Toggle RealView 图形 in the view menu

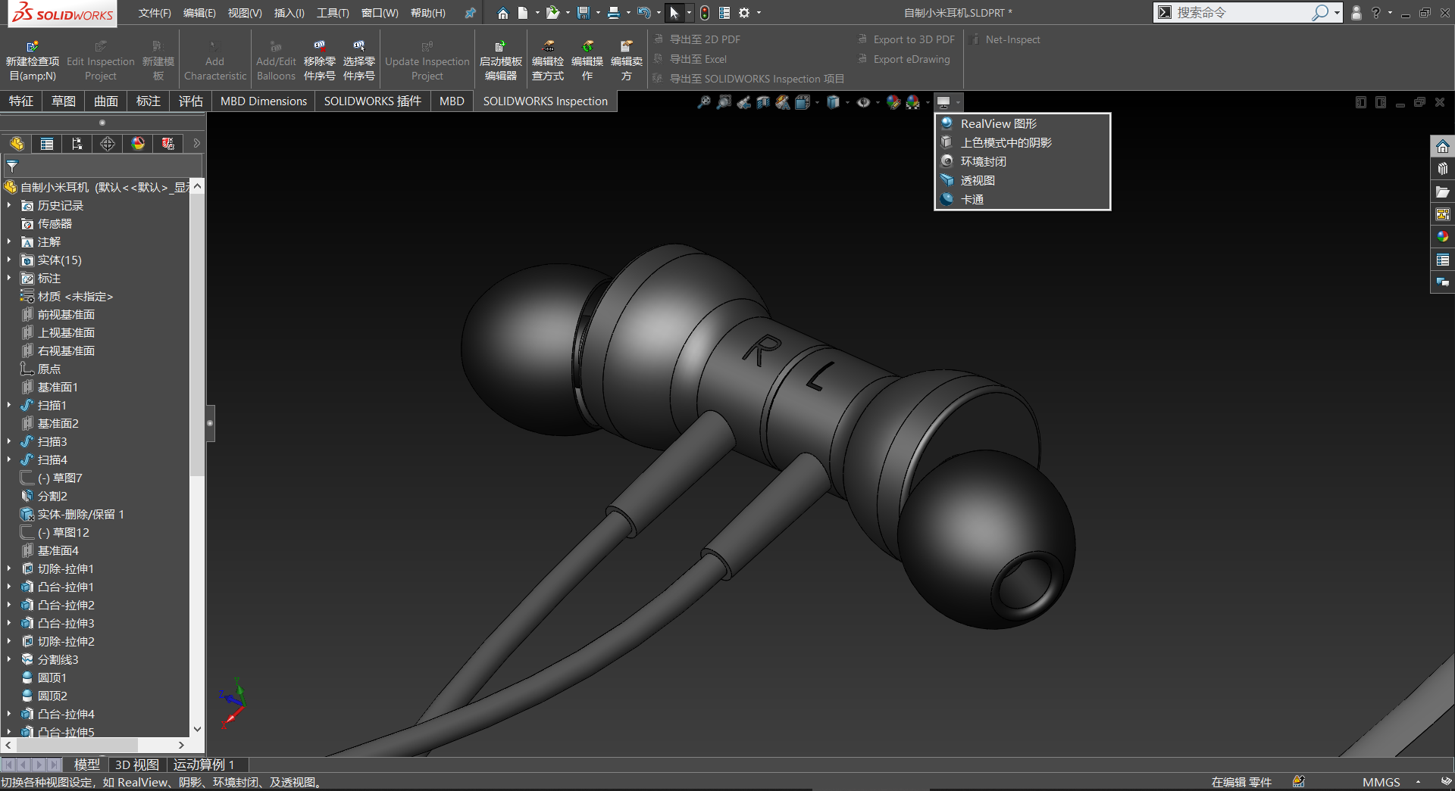click(x=995, y=123)
